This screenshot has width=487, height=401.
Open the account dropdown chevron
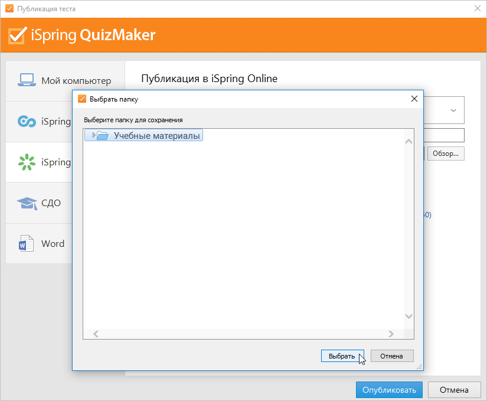(453, 110)
